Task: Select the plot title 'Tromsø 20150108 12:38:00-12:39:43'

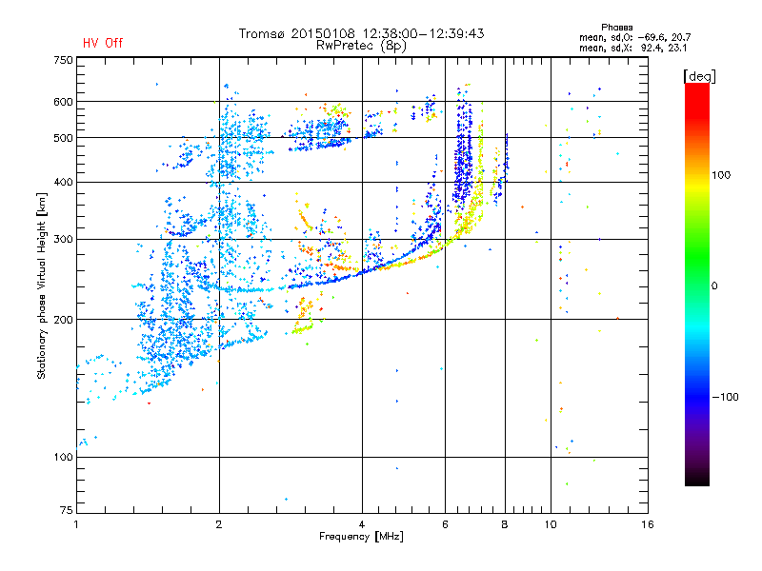Action: pos(361,33)
